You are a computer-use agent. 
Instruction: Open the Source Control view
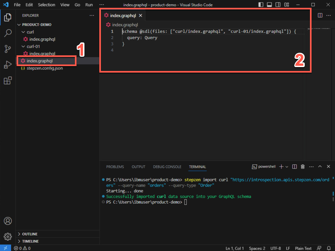click(8, 49)
